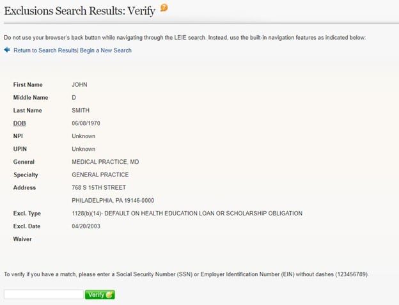399x305 pixels.
Task: Click the exclusion date 04/20/2003
Action: click(86, 226)
